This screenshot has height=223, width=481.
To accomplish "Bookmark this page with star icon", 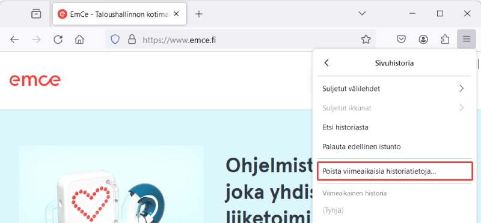I will tap(366, 39).
